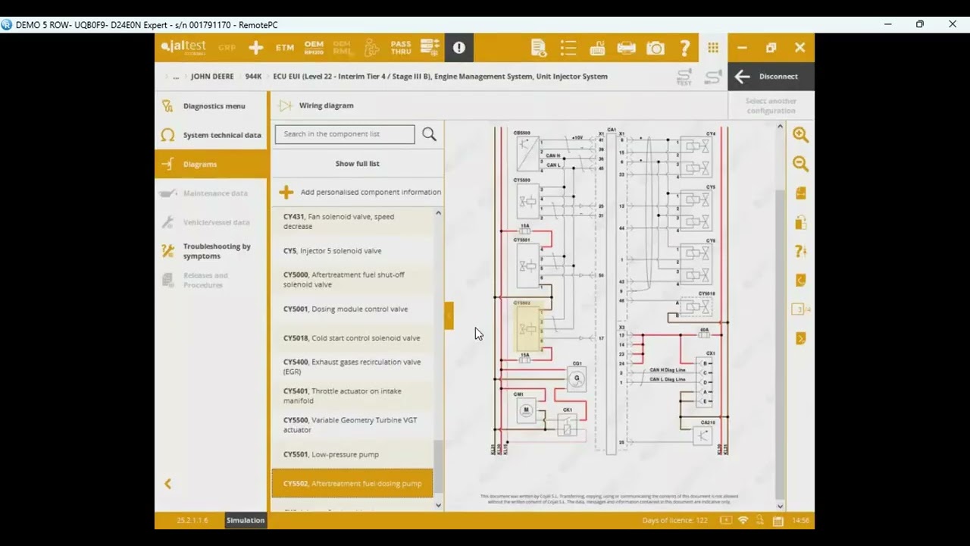Open the apps grid icon
Screen dimensions: 970x546
coord(713,48)
